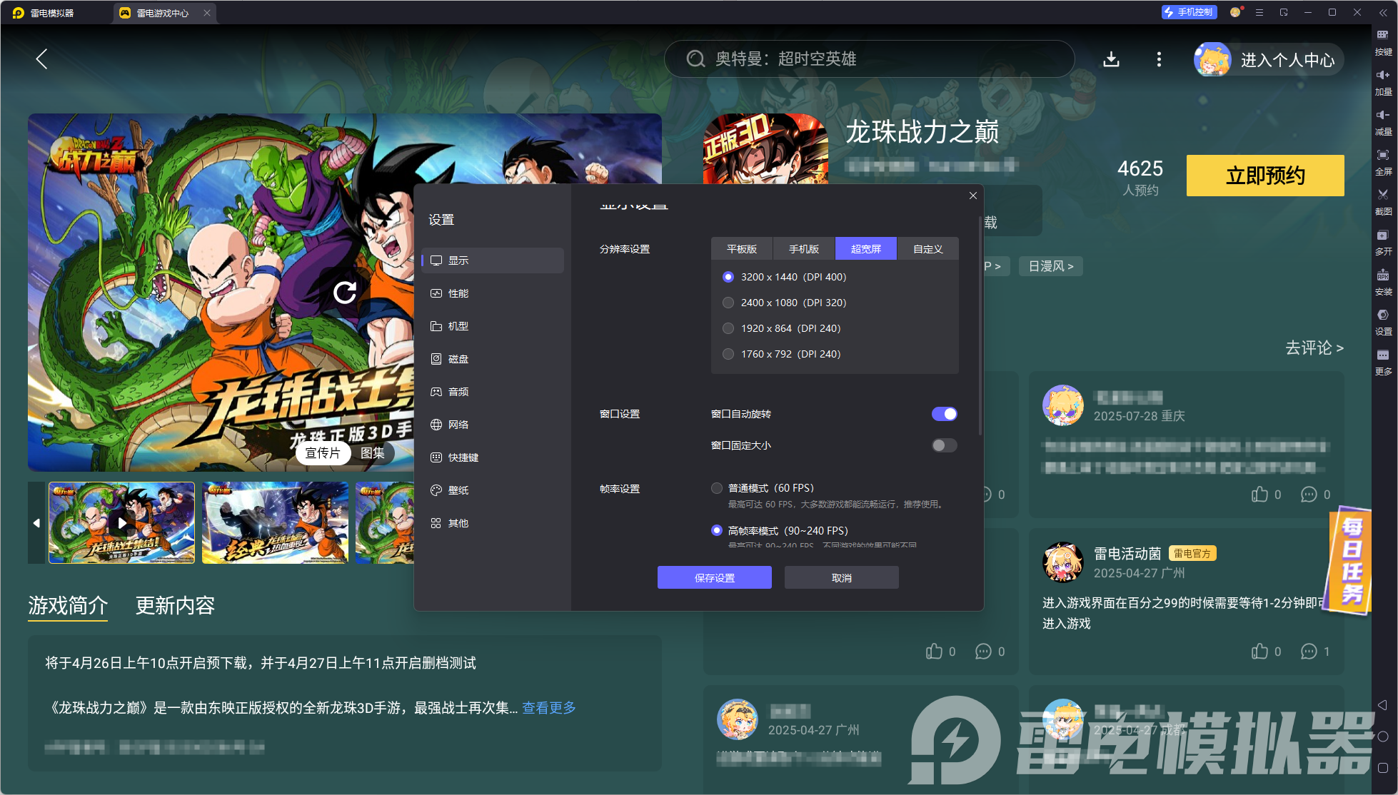
Task: Open the download manager icon
Action: (x=1111, y=59)
